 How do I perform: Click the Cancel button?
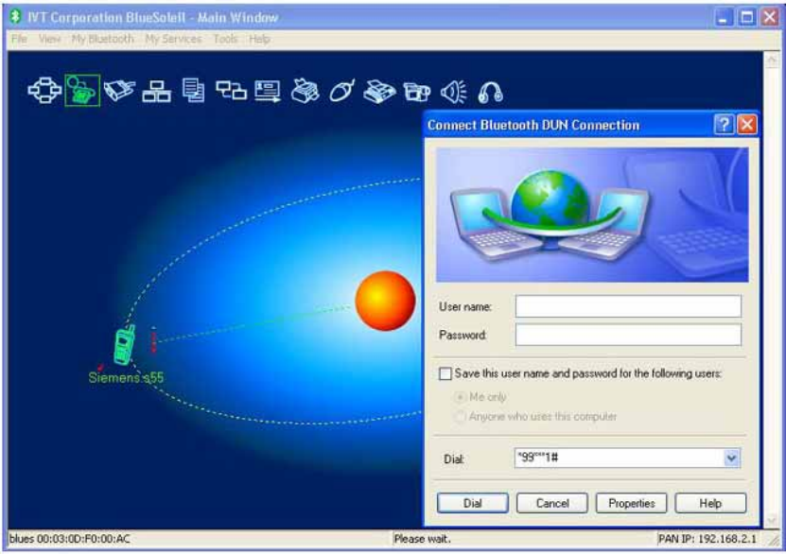point(552,503)
